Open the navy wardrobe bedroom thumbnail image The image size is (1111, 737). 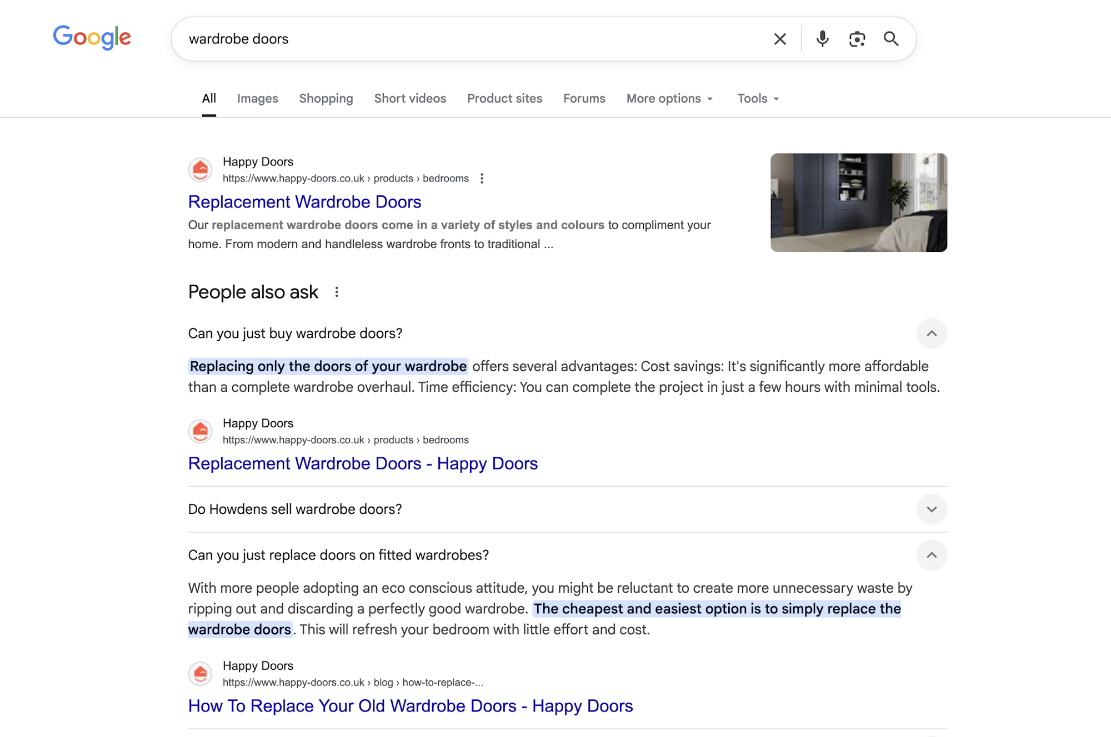[x=859, y=203]
